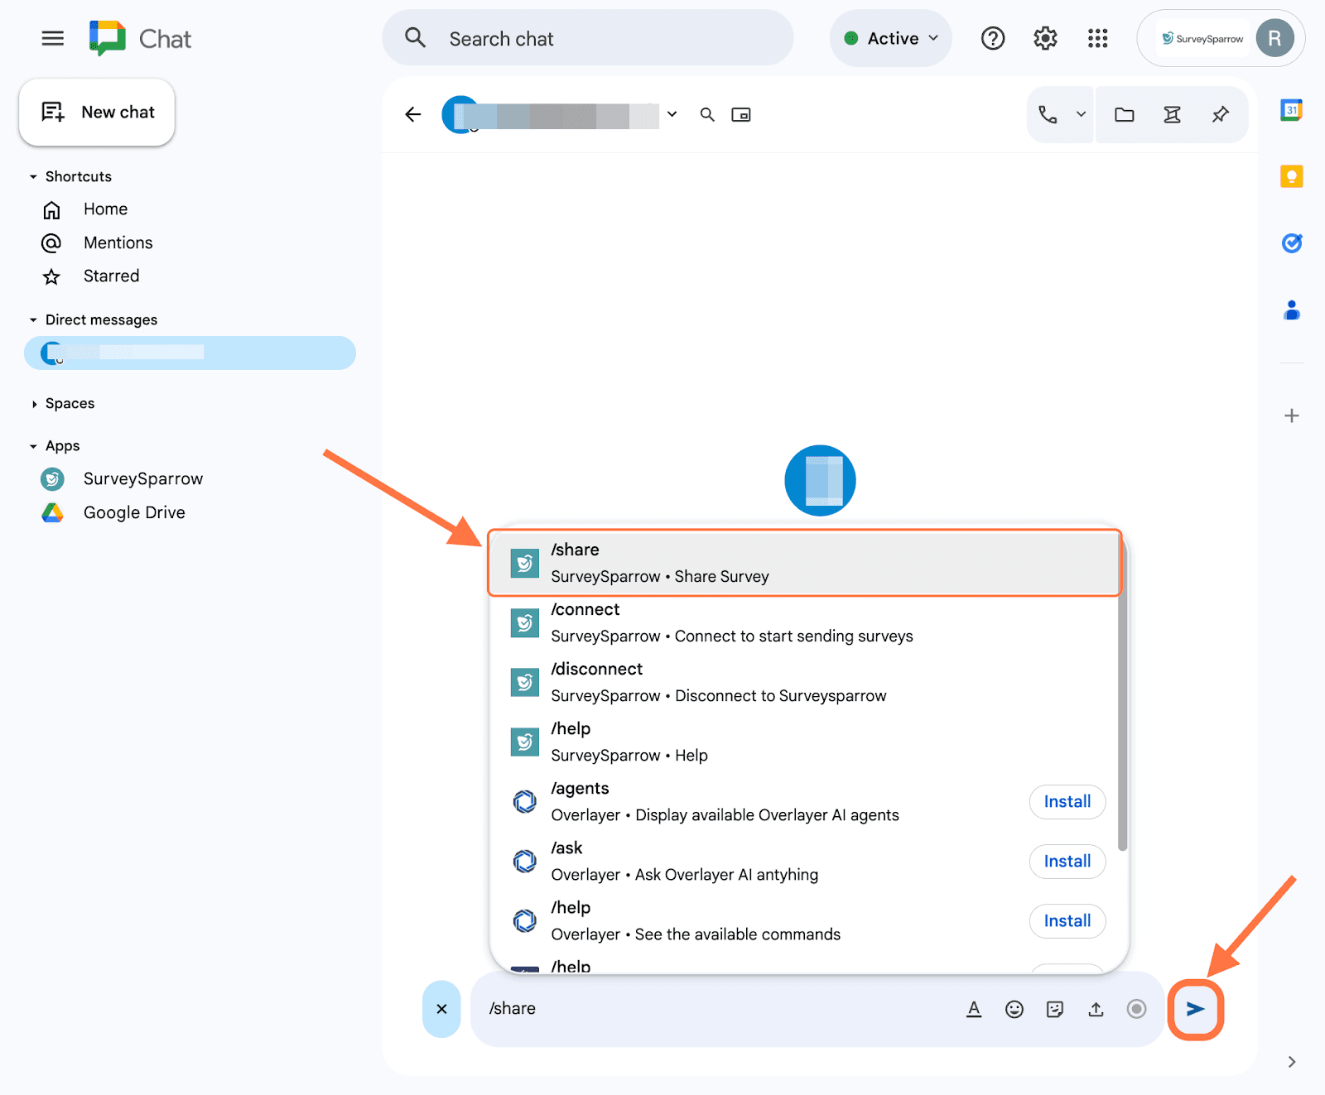Open the emoji picker in message box

click(1014, 1009)
